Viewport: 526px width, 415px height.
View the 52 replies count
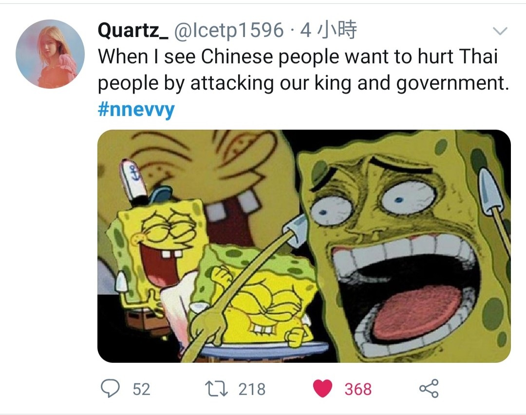click(141, 389)
